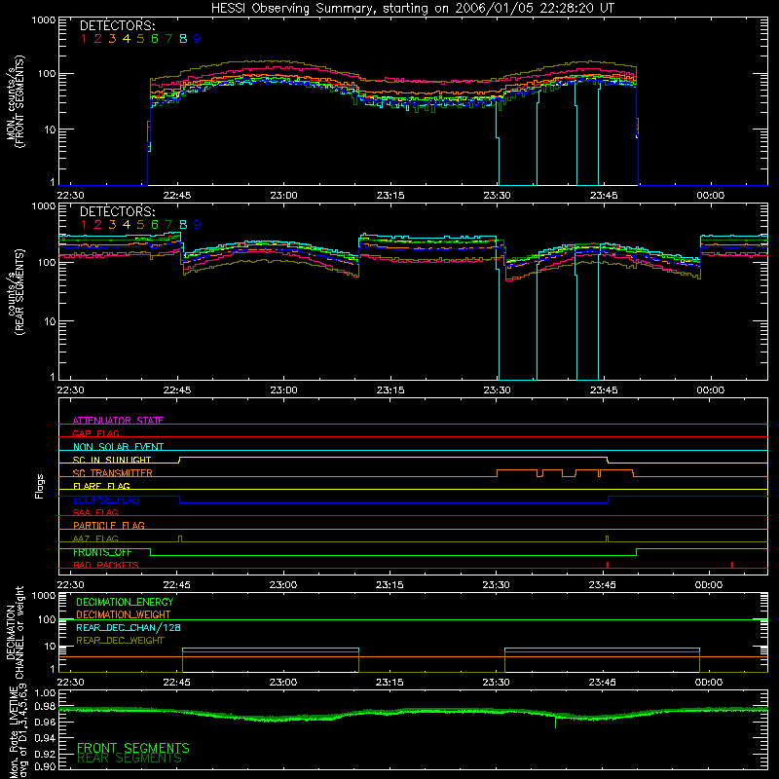Click the A4Z flag pulse near 22:45

point(180,539)
